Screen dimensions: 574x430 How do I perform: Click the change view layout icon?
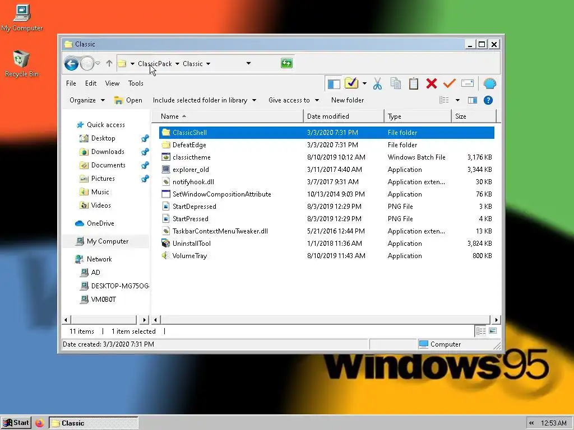[x=444, y=100]
